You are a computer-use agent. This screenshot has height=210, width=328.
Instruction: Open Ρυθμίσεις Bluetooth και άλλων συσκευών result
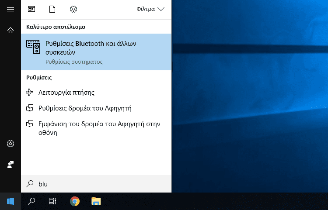coord(96,52)
